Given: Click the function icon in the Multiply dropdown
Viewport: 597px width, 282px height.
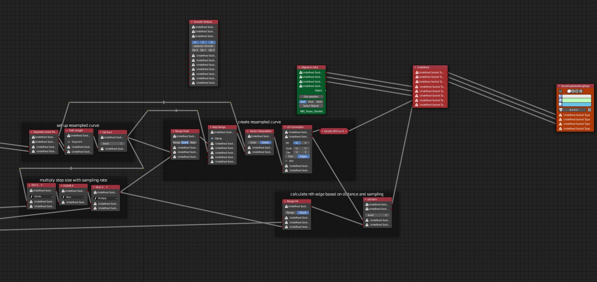Looking at the screenshot, I should coord(95,198).
